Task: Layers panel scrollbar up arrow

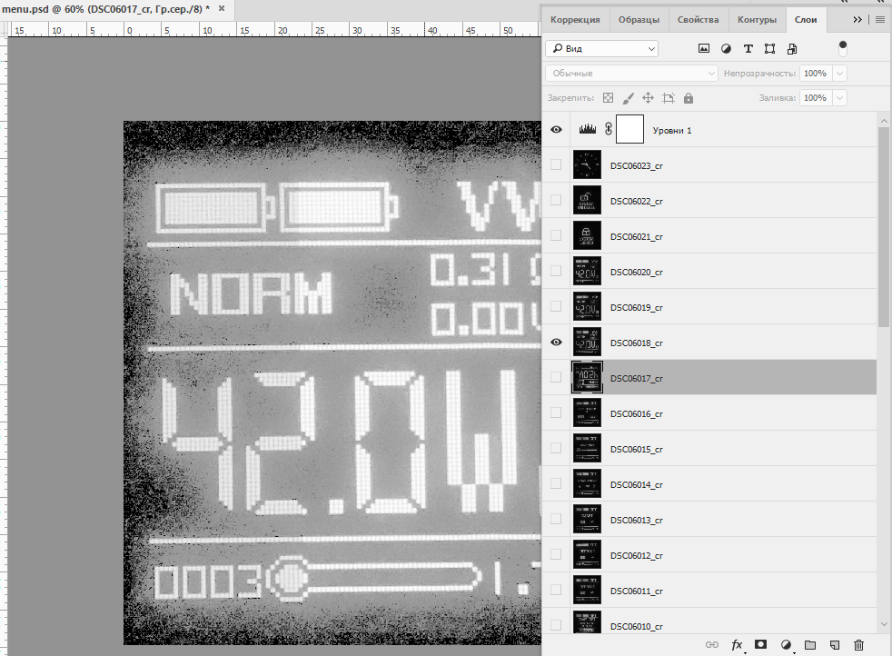Action: (x=884, y=121)
